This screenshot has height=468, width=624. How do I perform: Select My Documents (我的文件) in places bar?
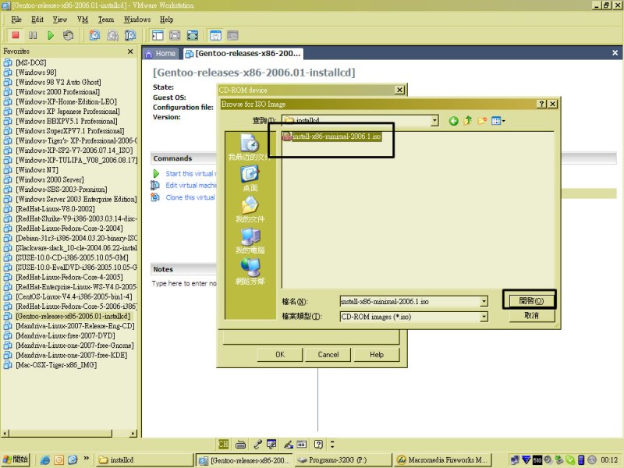point(250,210)
